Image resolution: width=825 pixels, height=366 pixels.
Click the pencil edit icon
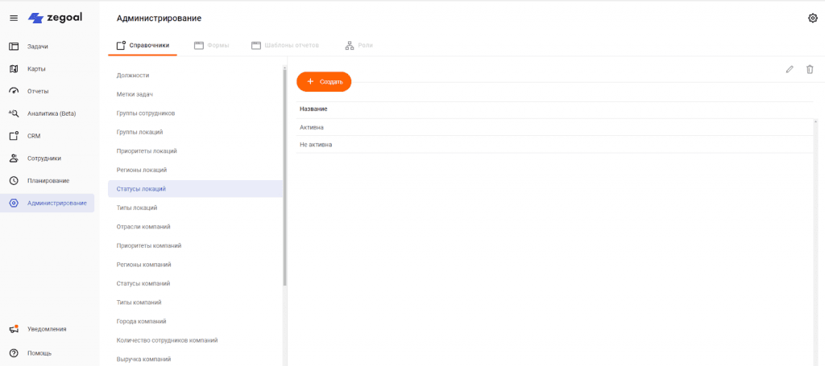pos(790,69)
